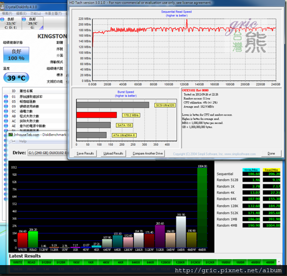
Task: Click the 意外的電源中斷數 attribute row
Action: tap(35, 126)
